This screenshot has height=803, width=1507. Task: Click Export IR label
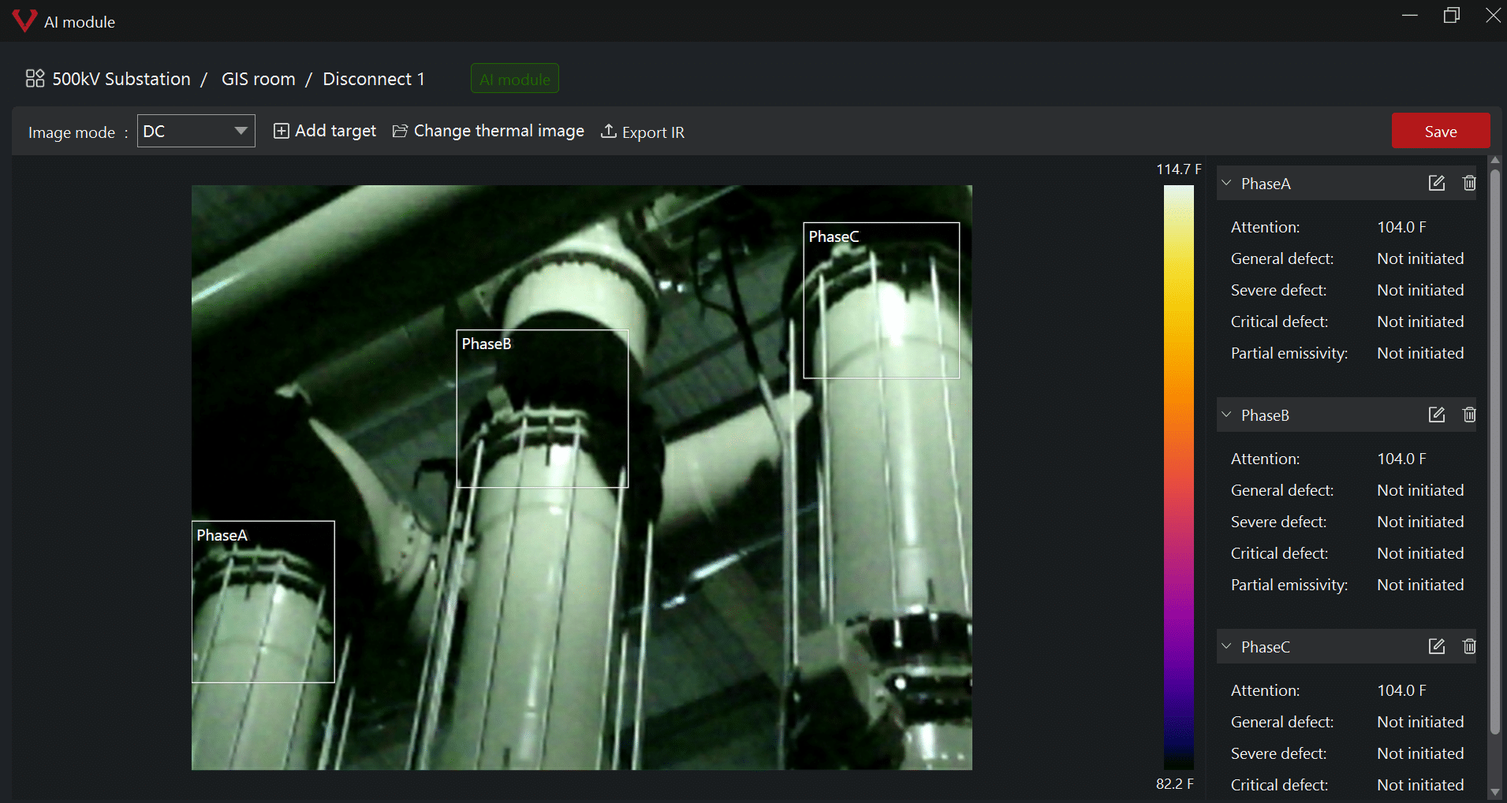point(653,132)
